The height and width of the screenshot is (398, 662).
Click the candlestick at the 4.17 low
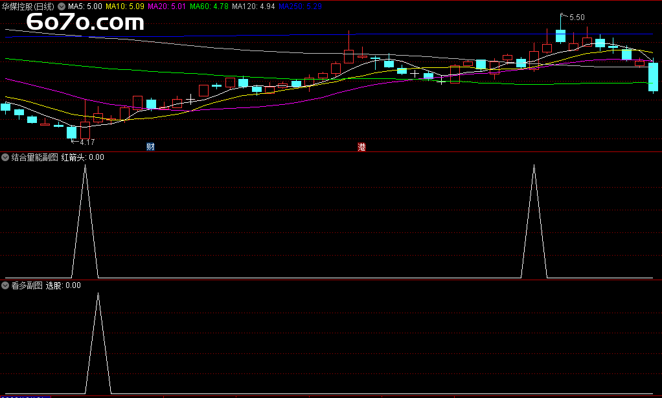coord(72,132)
